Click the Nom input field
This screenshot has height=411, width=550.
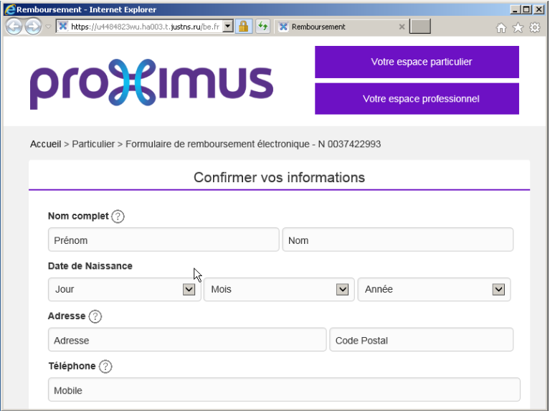pos(398,240)
